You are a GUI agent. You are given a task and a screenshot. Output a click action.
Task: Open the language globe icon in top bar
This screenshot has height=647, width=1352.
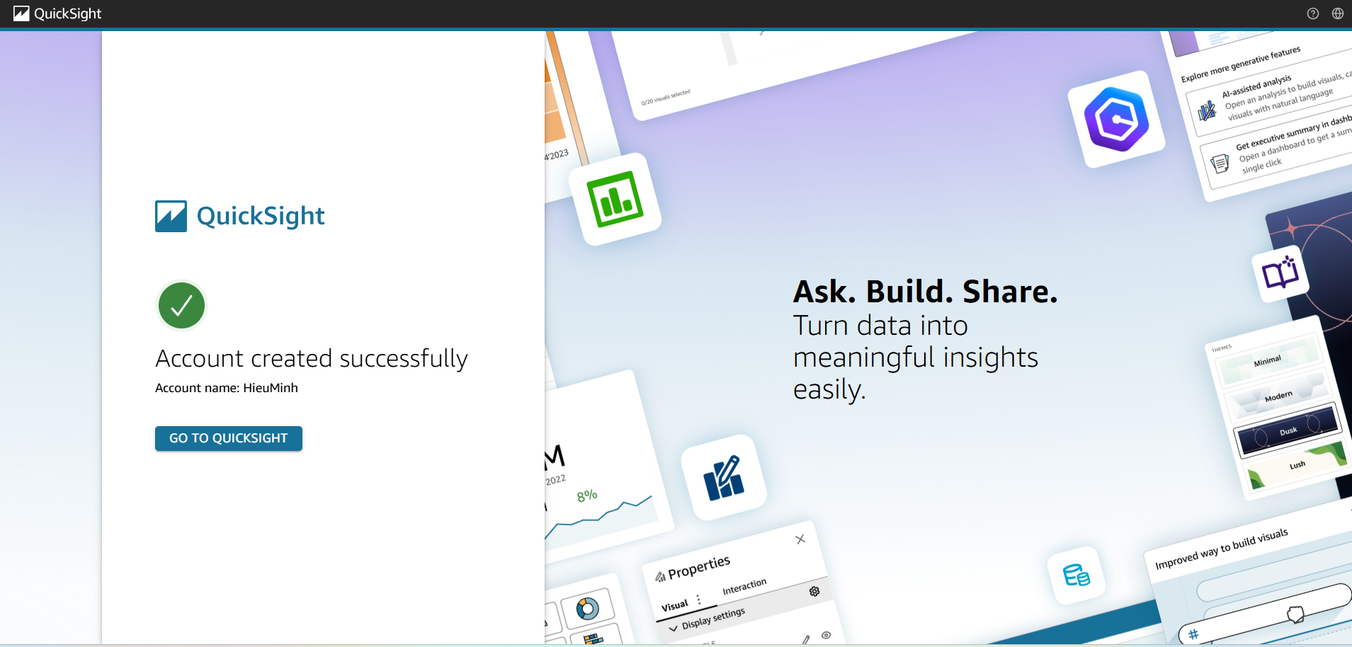point(1337,13)
